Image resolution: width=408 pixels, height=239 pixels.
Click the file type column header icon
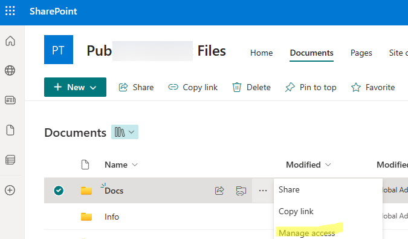[x=85, y=165]
